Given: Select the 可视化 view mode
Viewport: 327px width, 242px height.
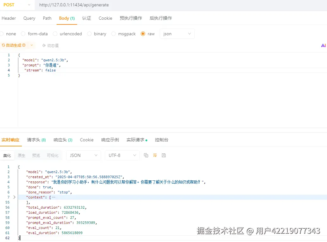Looking at the screenshot, I should click(53, 156).
